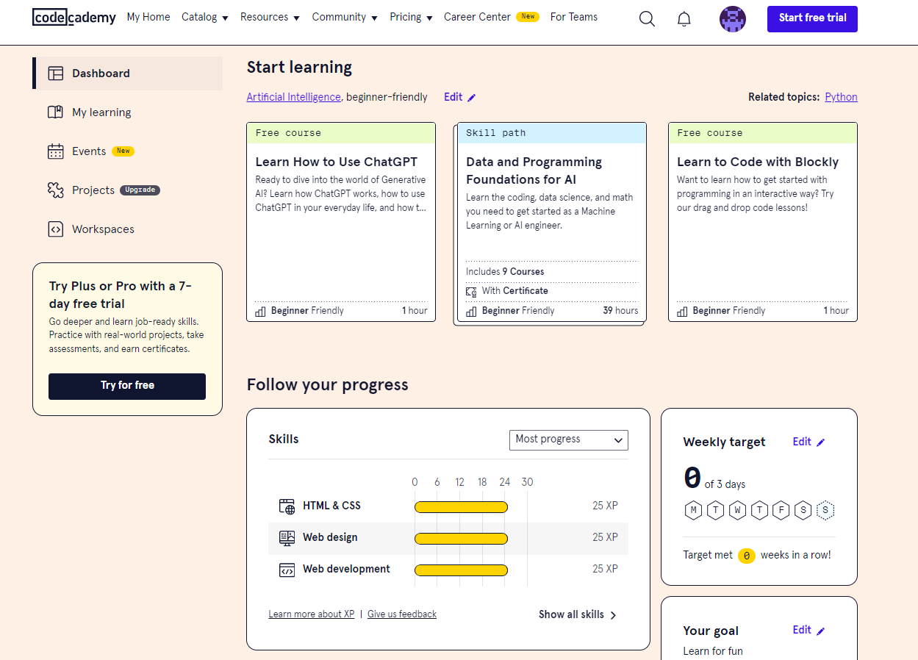
Task: Open the Artificial Intelligence topic link
Action: pyautogui.click(x=293, y=97)
